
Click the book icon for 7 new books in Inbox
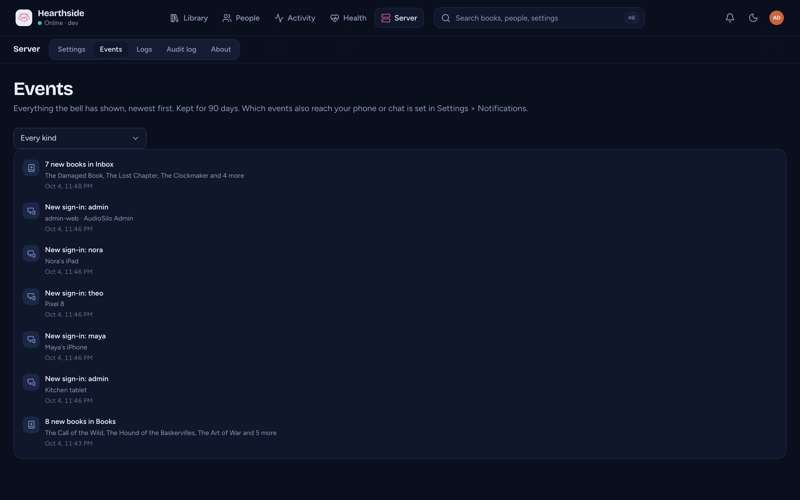(31, 168)
